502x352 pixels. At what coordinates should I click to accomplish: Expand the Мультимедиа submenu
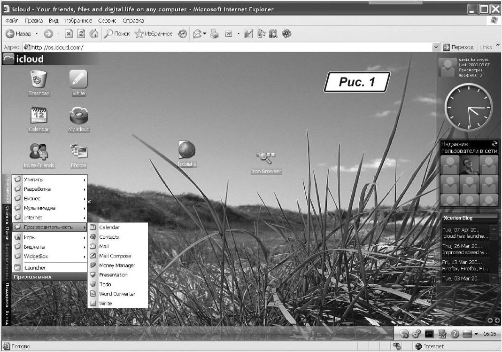tap(49, 208)
